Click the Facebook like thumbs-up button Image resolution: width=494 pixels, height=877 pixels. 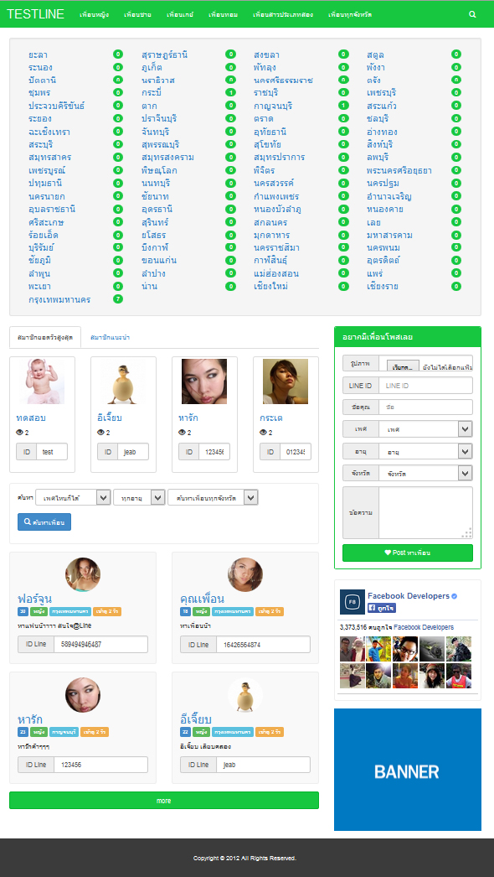click(x=382, y=607)
